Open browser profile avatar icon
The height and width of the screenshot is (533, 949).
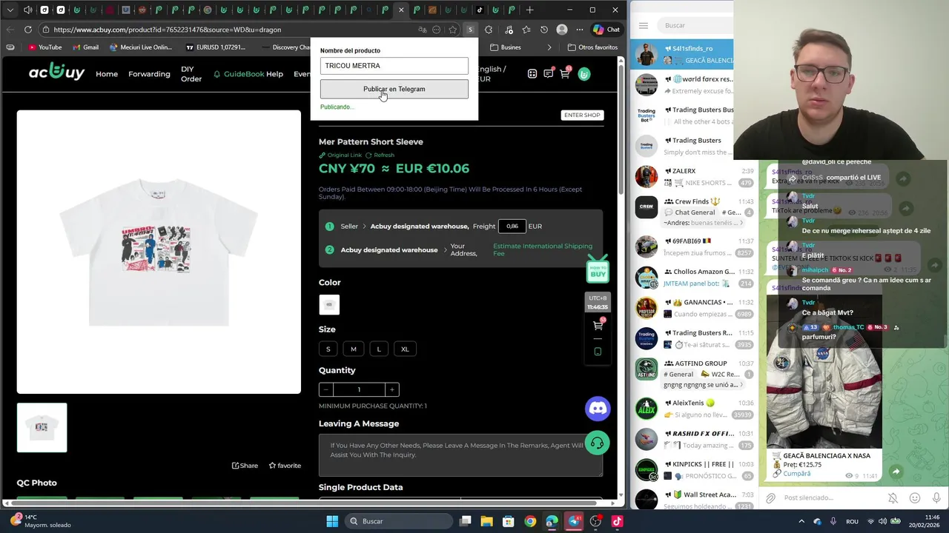(x=562, y=30)
